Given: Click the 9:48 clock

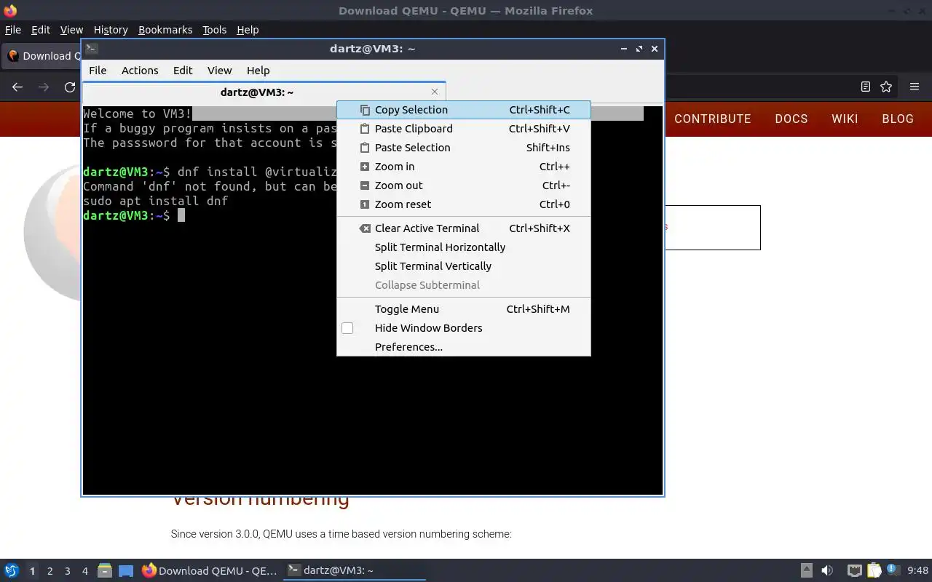Looking at the screenshot, I should click(x=918, y=571).
